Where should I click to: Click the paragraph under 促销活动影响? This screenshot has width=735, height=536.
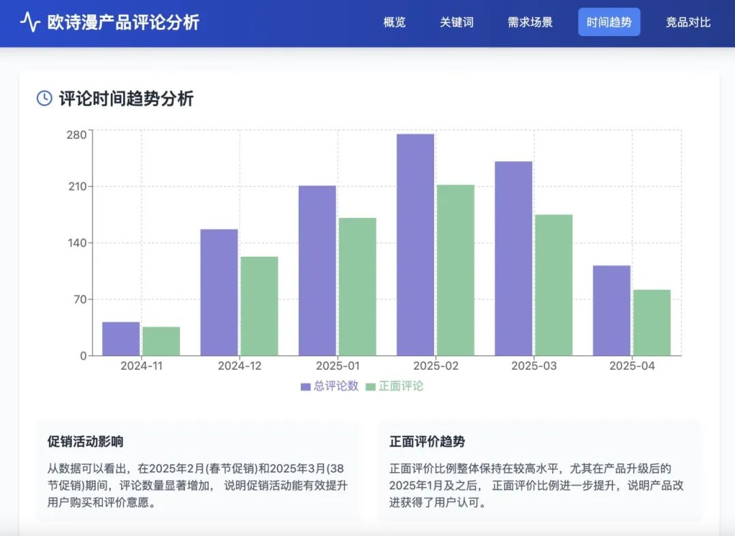[x=197, y=486]
